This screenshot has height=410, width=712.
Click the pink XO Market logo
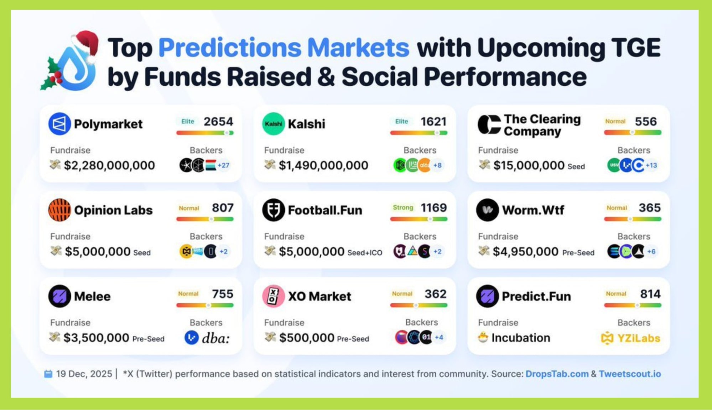pyautogui.click(x=273, y=296)
